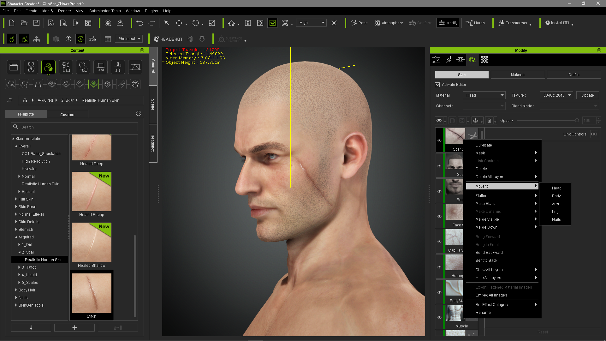The image size is (606, 341).
Task: Collapse the 2_Scar tree node
Action: click(19, 252)
